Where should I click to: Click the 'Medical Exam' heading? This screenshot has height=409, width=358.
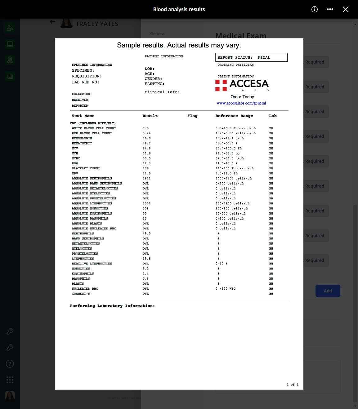[241, 36]
